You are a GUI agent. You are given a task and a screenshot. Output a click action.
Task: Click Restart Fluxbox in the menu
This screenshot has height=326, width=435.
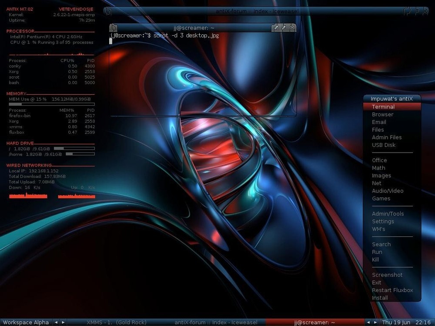coord(392,290)
